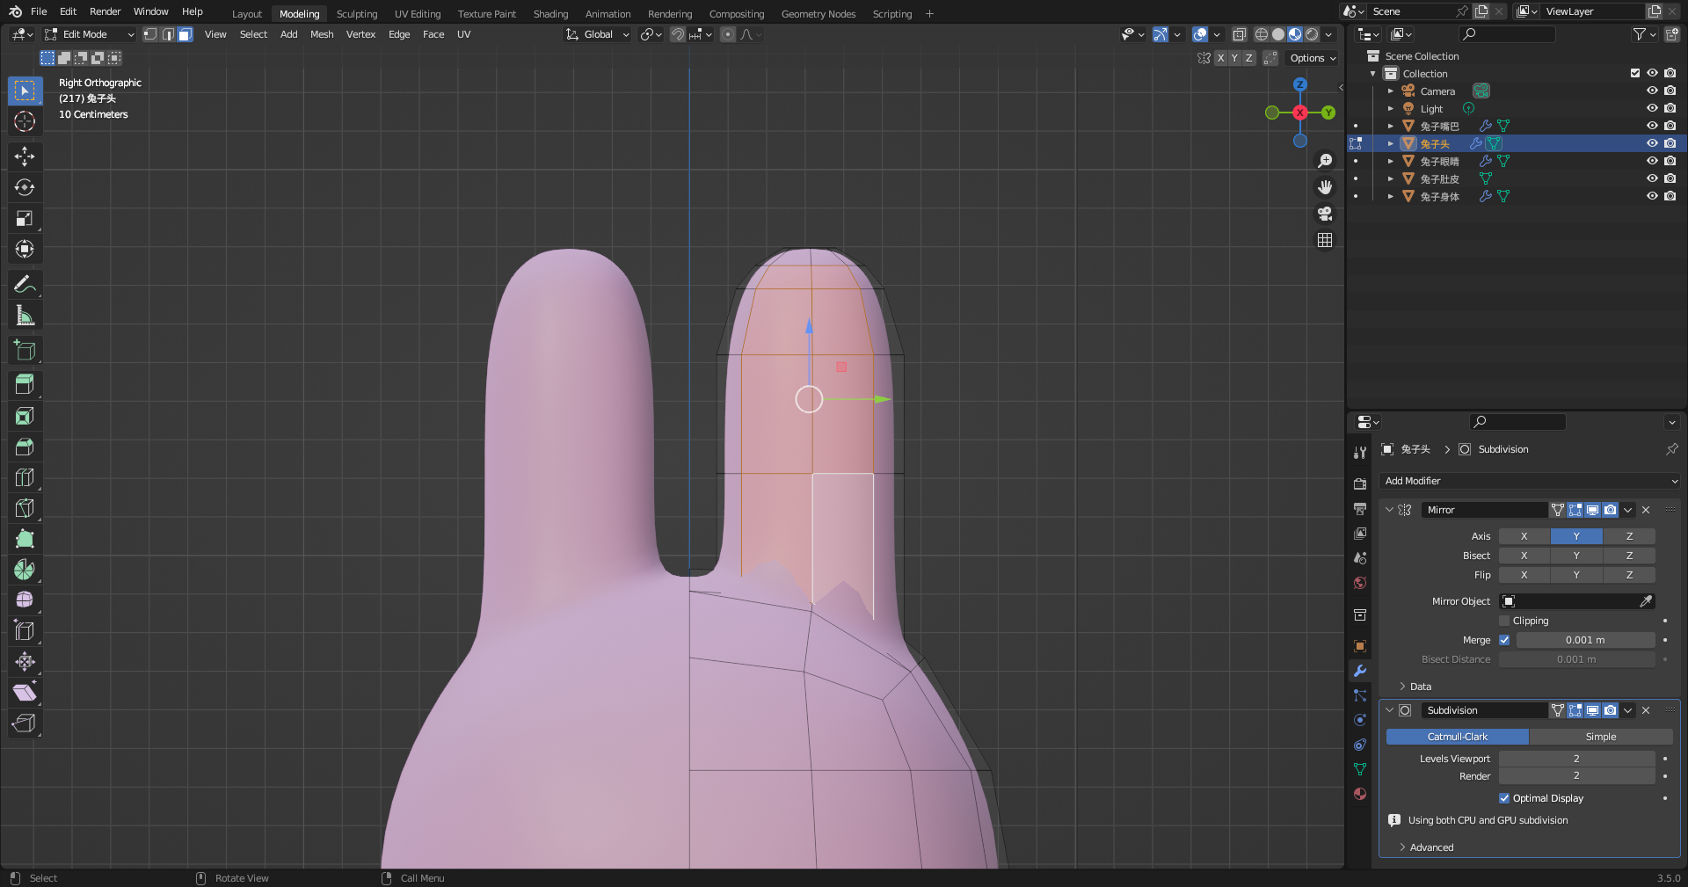Enable Mirror Axis X button
The height and width of the screenshot is (887, 1688).
pyautogui.click(x=1524, y=536)
